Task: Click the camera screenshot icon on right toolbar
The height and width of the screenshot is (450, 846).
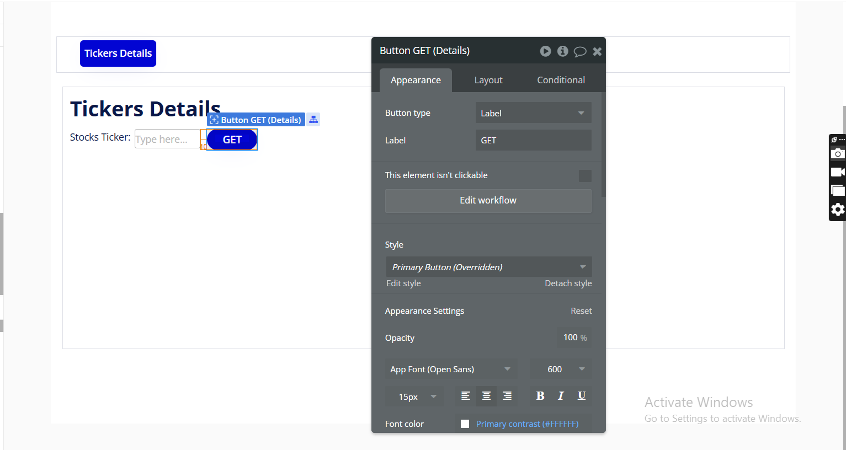Action: tap(838, 153)
